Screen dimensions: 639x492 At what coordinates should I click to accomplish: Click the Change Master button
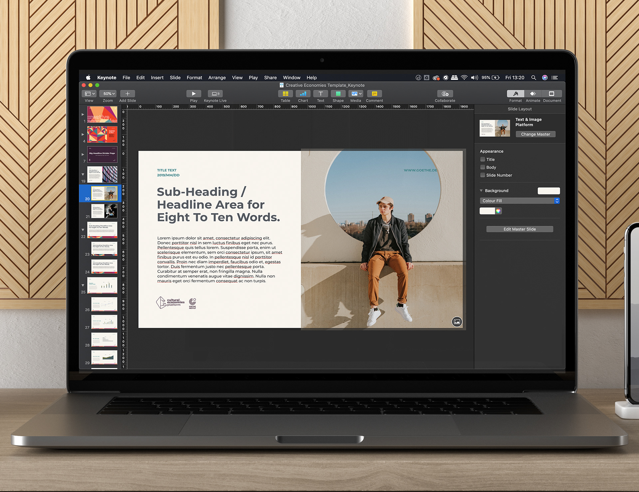pos(535,134)
